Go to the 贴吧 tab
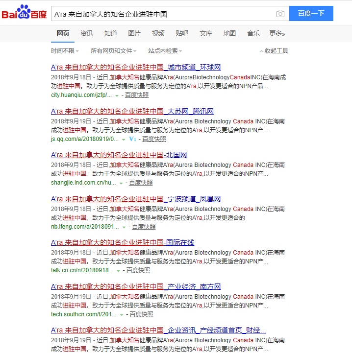 (182, 33)
